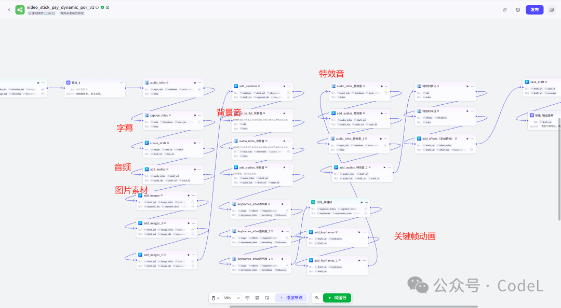Click the 代码_关键帧 code node icon
Screen dimensions: 561x308
313,202
